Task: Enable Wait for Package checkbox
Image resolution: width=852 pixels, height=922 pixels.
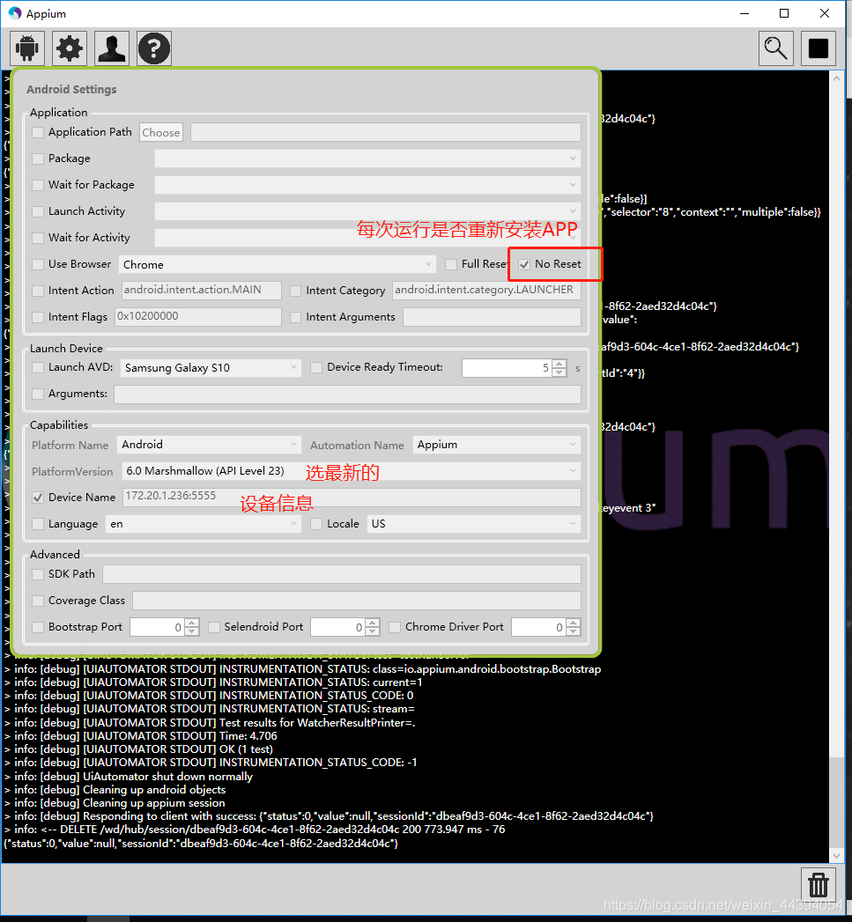Action: (38, 185)
